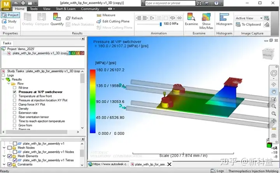Open the Active View dropdown

[x=249, y=18]
